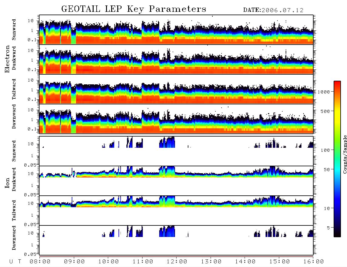
Task: Click '10' tick of Electron Tailward panel
Action: pos(31,80)
